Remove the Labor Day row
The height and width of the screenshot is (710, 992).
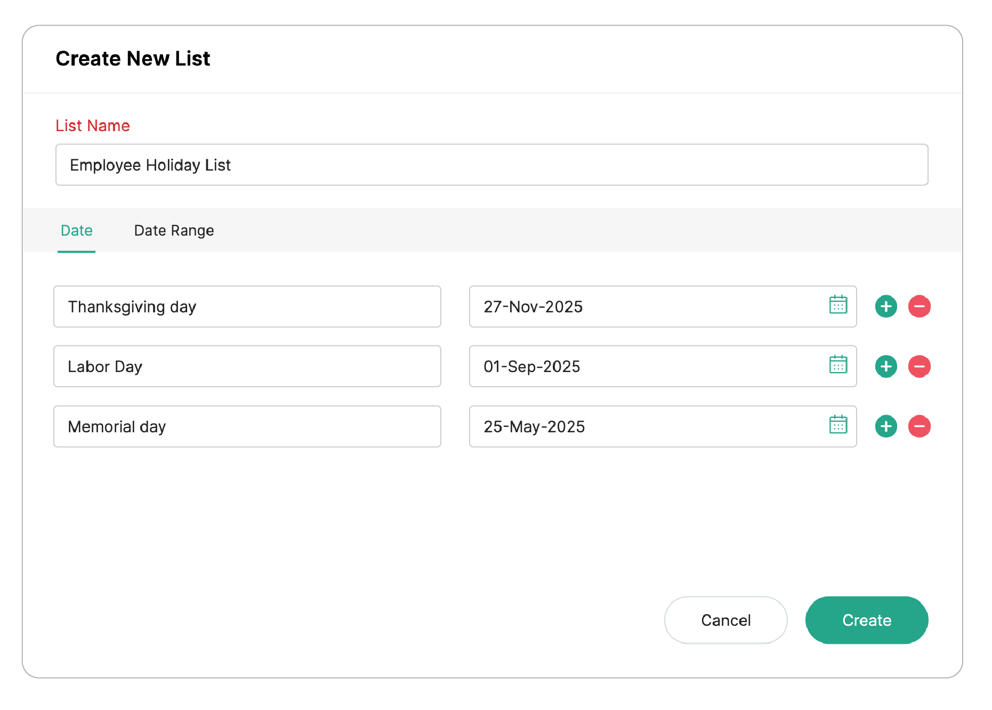[x=919, y=366]
